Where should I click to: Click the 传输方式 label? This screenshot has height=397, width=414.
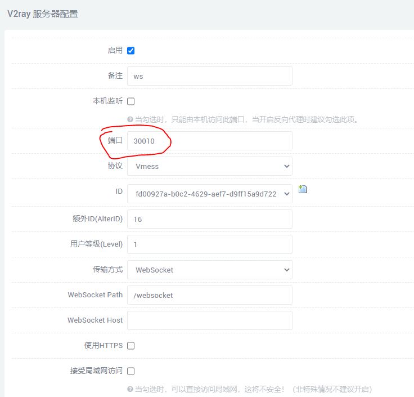point(108,269)
